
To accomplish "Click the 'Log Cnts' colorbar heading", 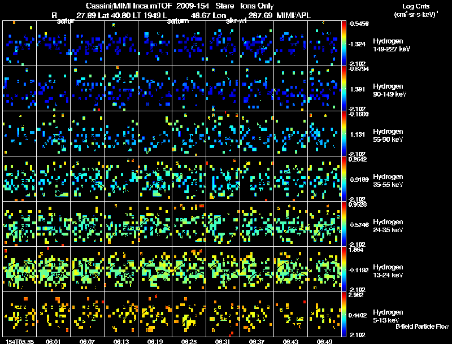I will (416, 6).
